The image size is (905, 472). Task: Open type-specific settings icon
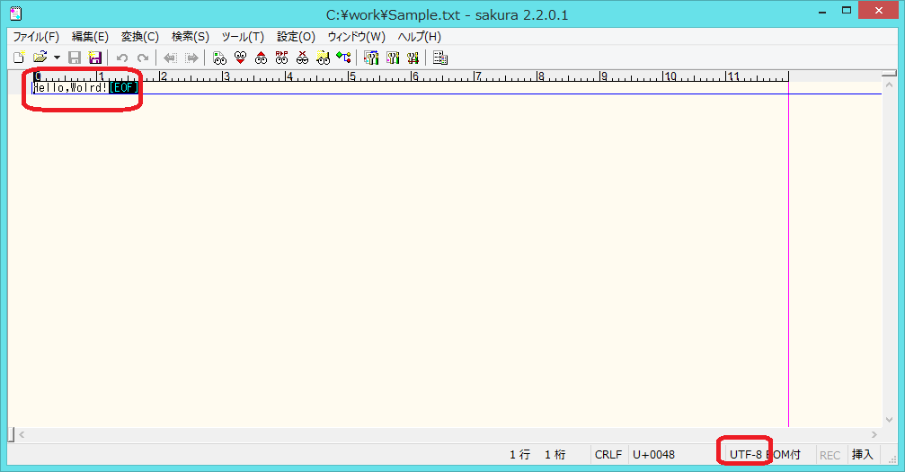[393, 58]
